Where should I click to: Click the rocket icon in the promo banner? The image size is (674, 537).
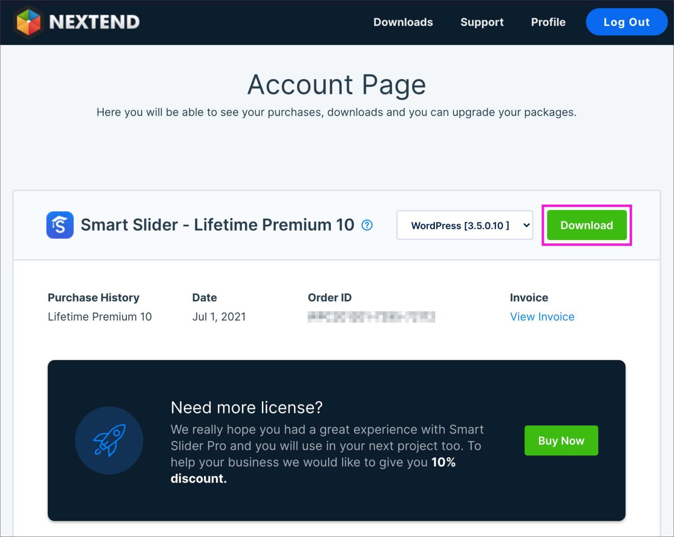click(109, 440)
